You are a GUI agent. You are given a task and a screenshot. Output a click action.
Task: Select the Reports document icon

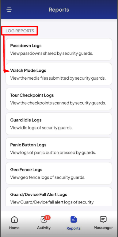click(74, 220)
